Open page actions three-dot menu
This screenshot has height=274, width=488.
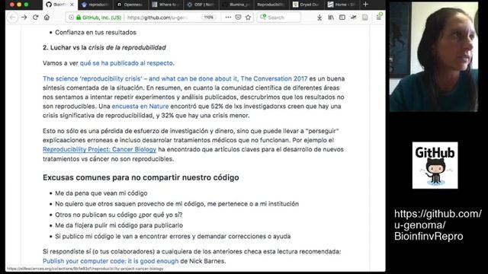click(x=228, y=18)
